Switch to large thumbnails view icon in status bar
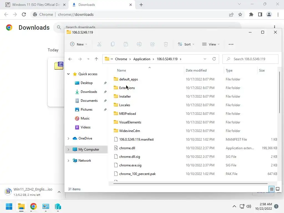 pos(278,189)
